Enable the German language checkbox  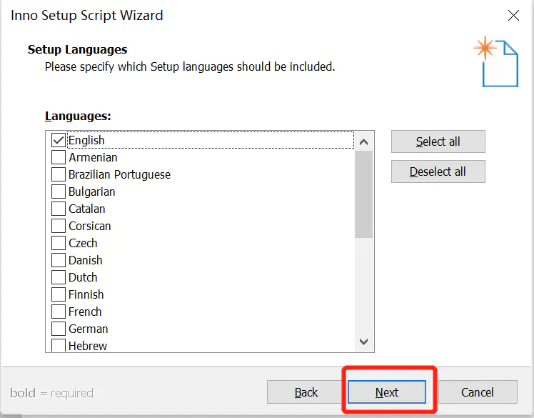click(59, 329)
